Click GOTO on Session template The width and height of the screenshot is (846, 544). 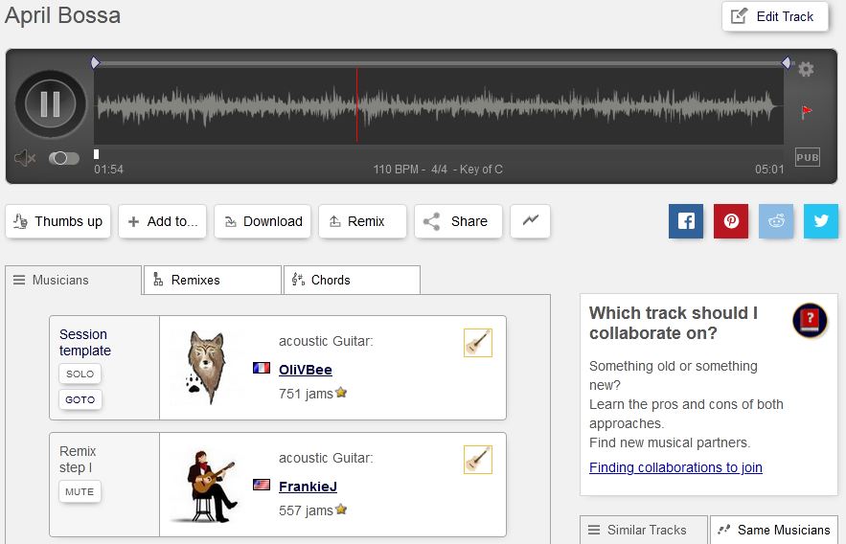80,399
